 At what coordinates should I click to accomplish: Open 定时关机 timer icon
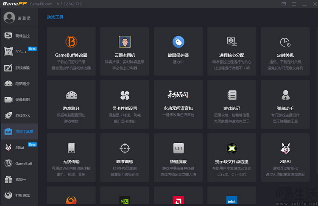pos(285,42)
